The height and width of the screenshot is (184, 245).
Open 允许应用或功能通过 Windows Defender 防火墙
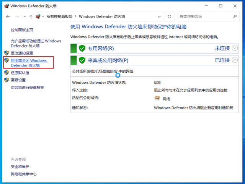(x=36, y=44)
